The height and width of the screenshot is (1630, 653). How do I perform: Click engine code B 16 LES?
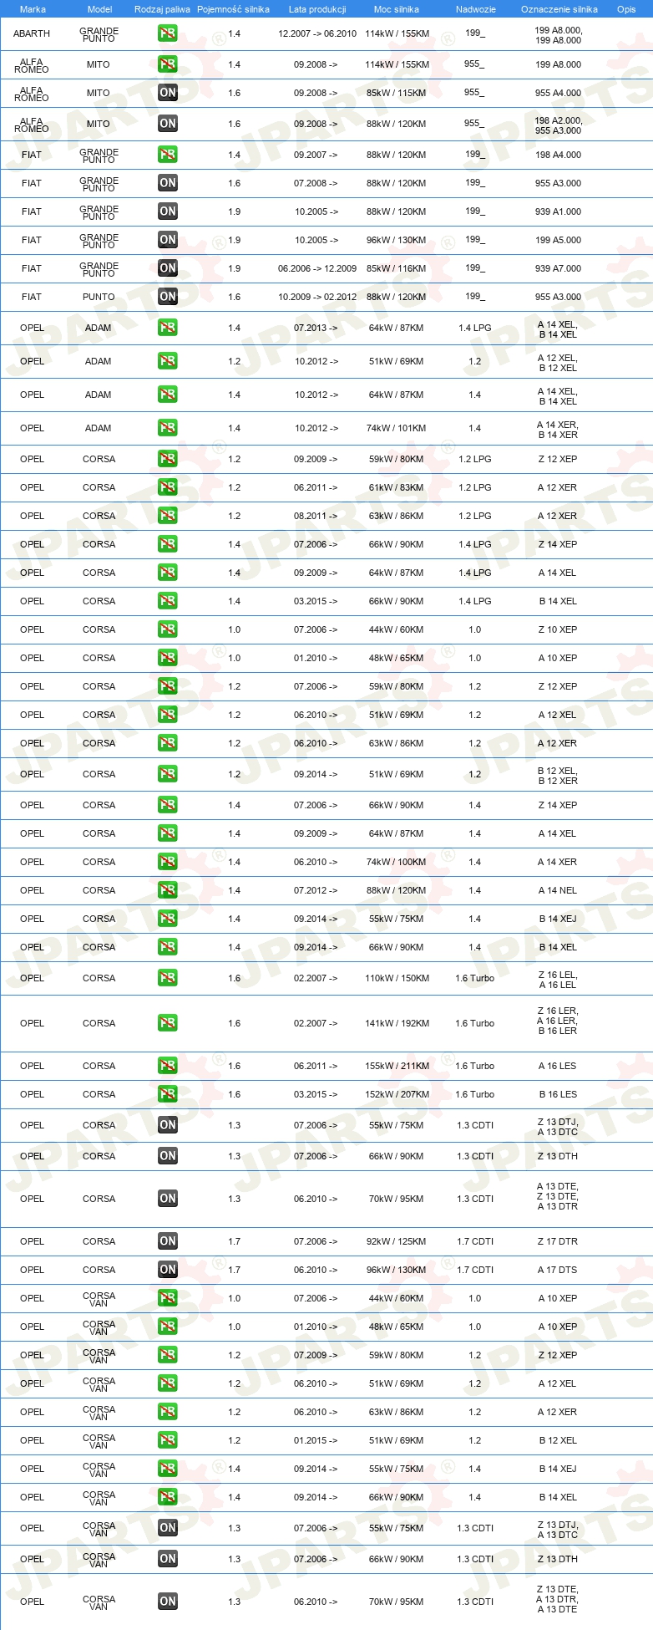pyautogui.click(x=558, y=1094)
